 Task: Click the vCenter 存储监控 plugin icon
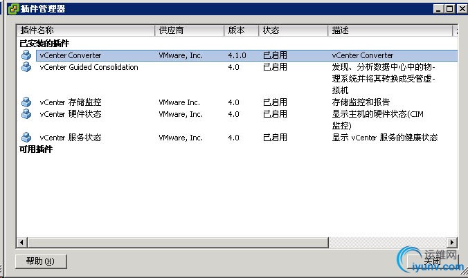click(26, 102)
